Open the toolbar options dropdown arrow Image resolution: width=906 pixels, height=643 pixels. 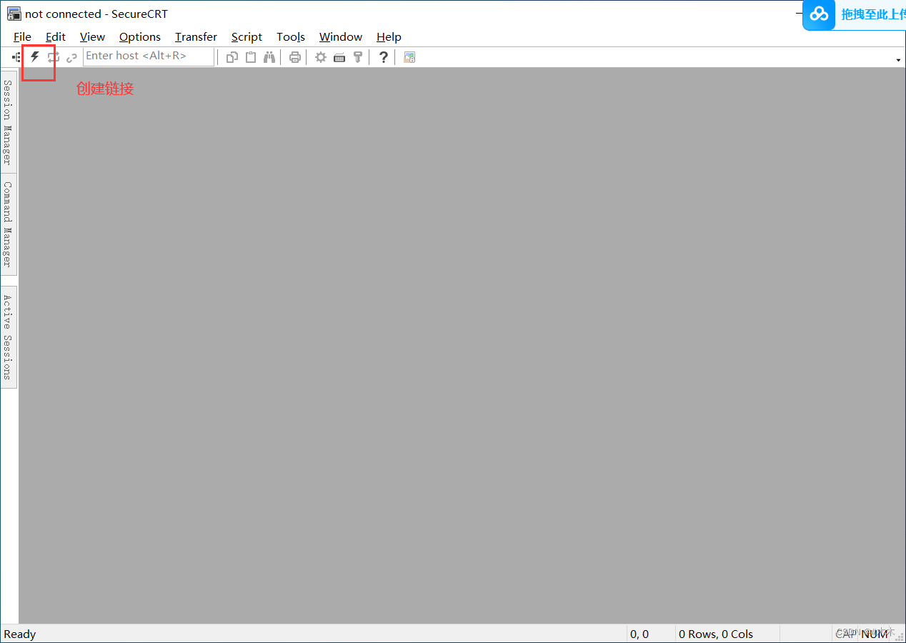pyautogui.click(x=898, y=60)
